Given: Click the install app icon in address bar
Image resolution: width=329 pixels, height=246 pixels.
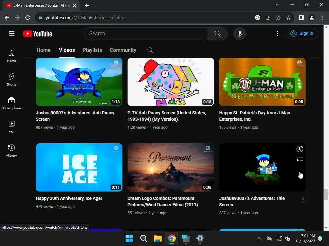Looking at the screenshot, I should pos(268,18).
